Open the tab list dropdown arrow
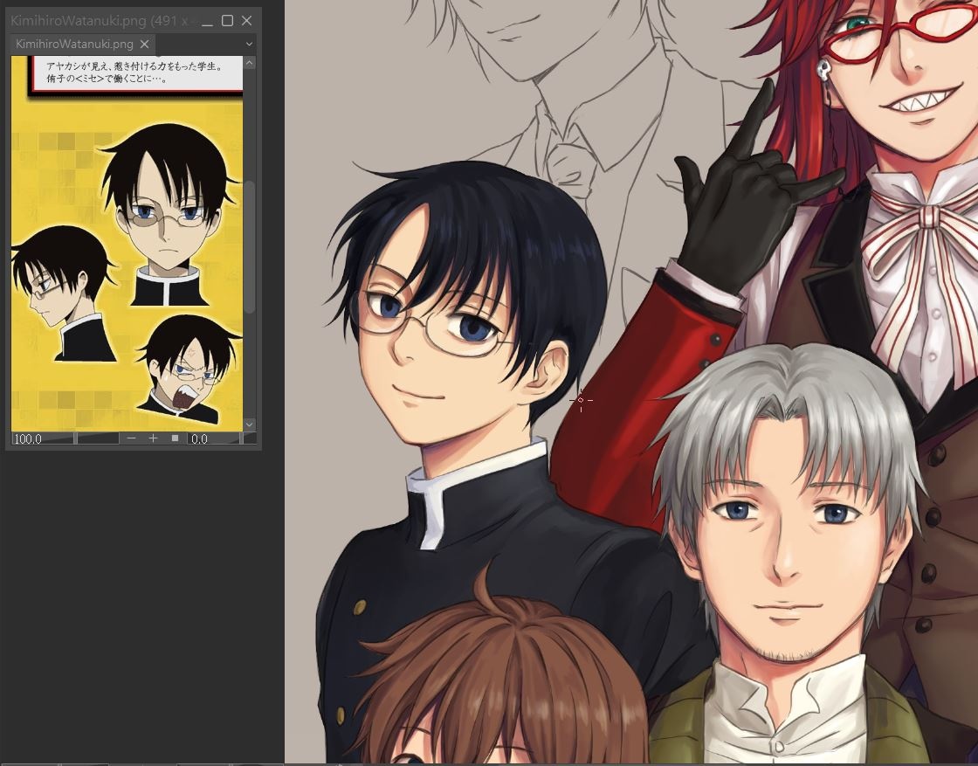This screenshot has width=978, height=766. click(249, 45)
